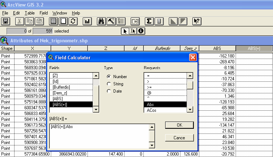Select the @ request entry
273x157 pixels.
tap(165, 93)
